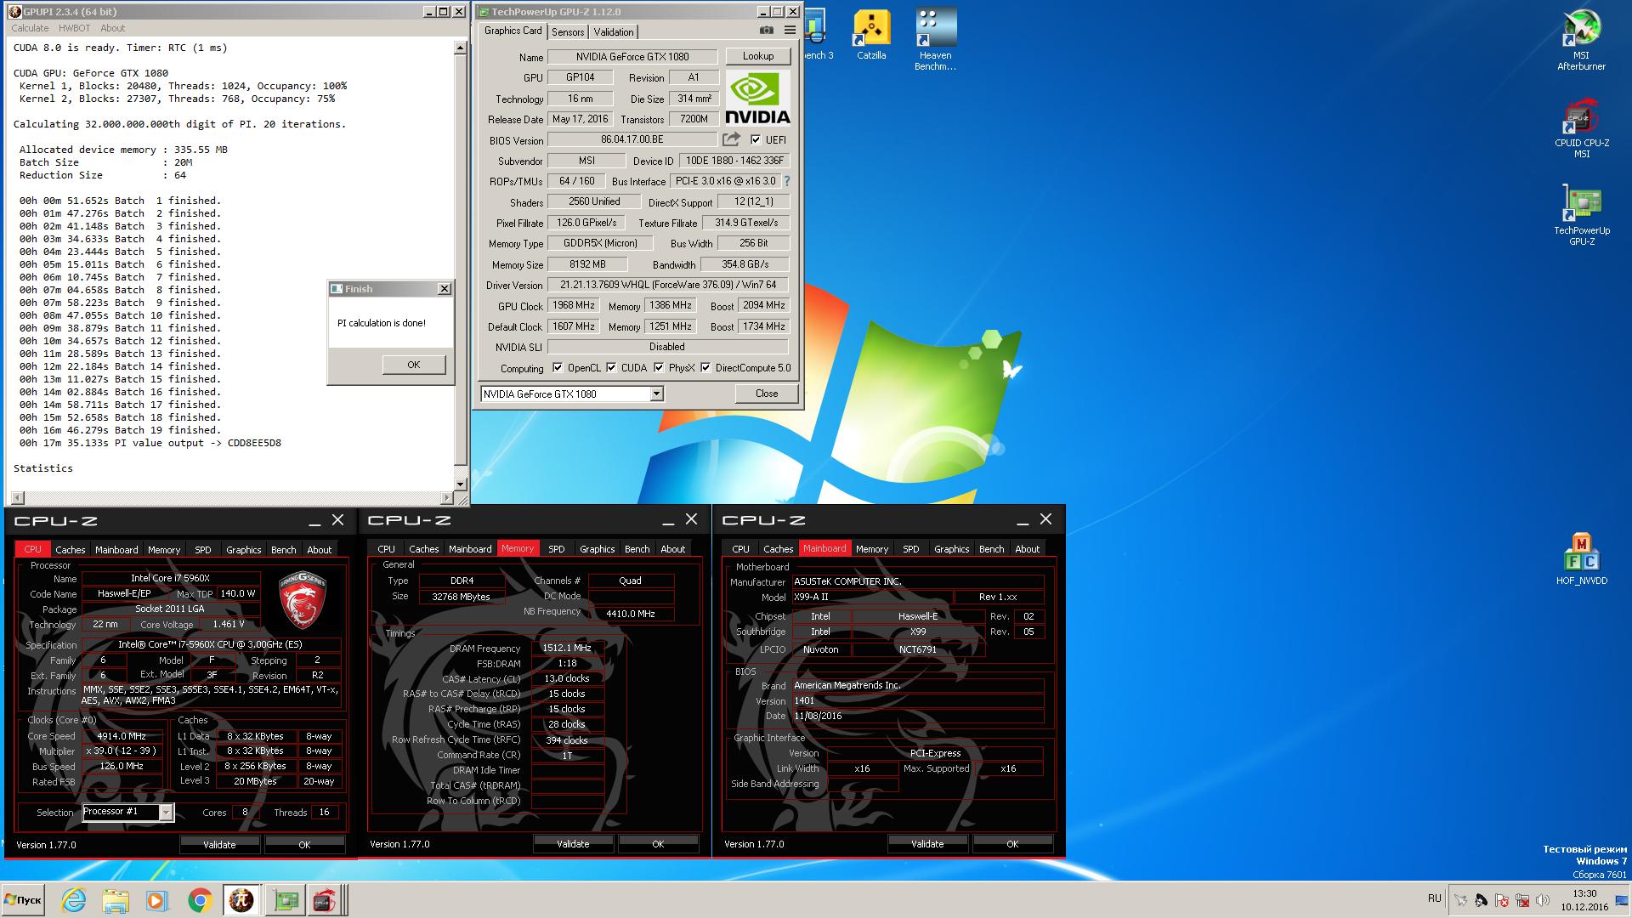Viewport: 1632px width, 918px height.
Task: Click the Пуск Start button
Action: tap(23, 900)
